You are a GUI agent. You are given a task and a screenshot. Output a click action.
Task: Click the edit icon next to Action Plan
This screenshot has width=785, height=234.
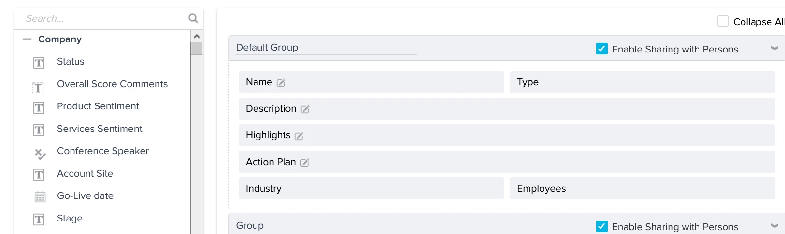[305, 163]
